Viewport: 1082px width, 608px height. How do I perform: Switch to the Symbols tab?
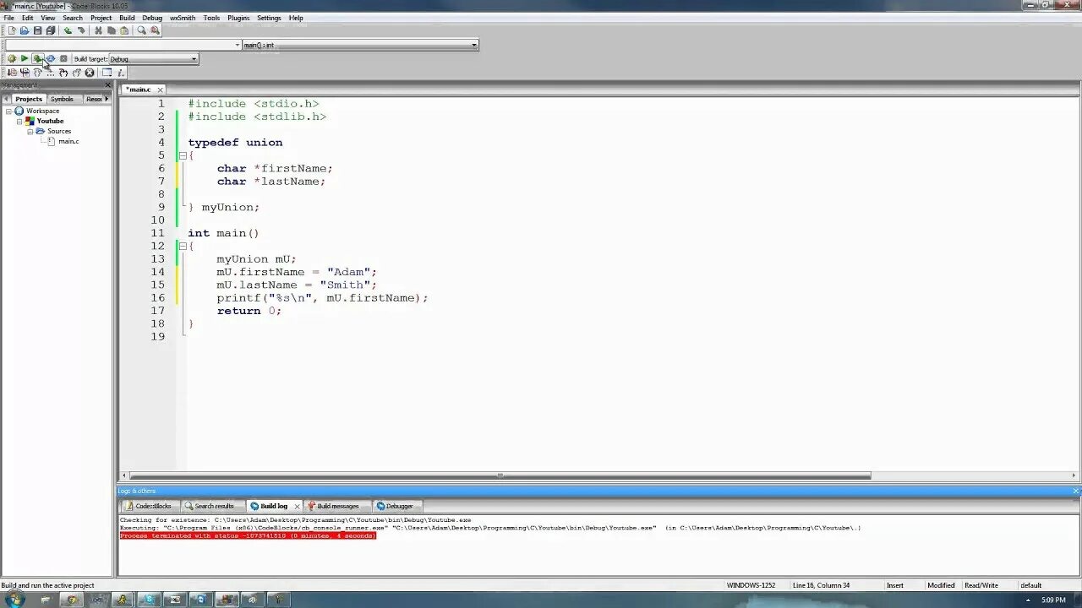(62, 99)
